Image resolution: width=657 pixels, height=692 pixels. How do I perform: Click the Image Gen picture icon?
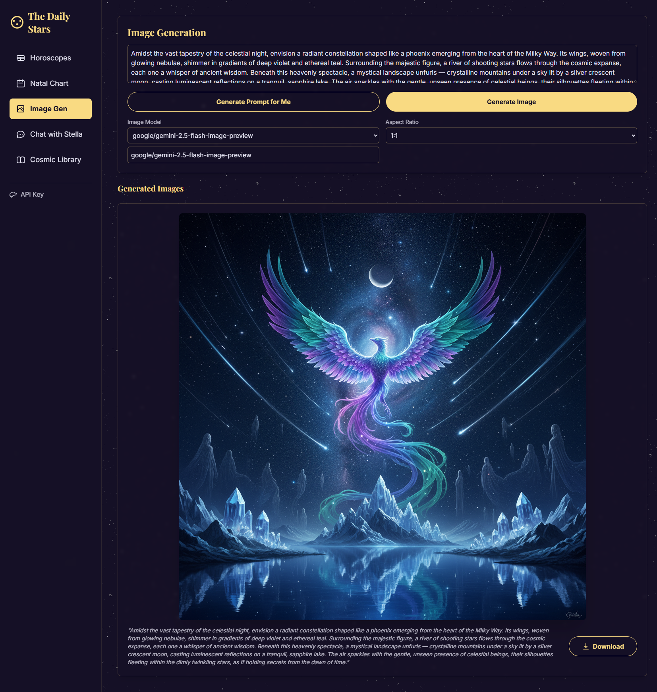(21, 109)
